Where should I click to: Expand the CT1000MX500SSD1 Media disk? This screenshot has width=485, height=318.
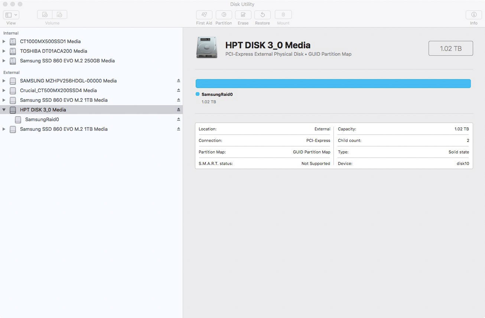click(x=4, y=41)
